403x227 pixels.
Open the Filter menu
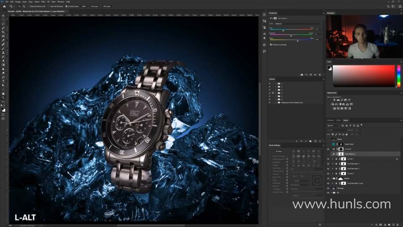pos(43,2)
